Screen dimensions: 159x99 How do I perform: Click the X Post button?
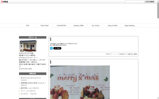click(57, 48)
